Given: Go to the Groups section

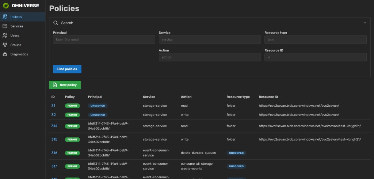Looking at the screenshot, I should [x=23, y=45].
